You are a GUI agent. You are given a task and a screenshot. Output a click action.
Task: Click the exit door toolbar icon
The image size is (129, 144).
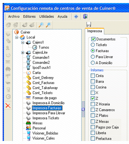[85, 17]
